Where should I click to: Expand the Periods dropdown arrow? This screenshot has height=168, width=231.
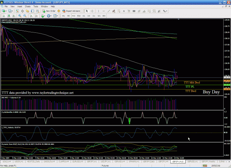pyautogui.click(x=51, y=16)
